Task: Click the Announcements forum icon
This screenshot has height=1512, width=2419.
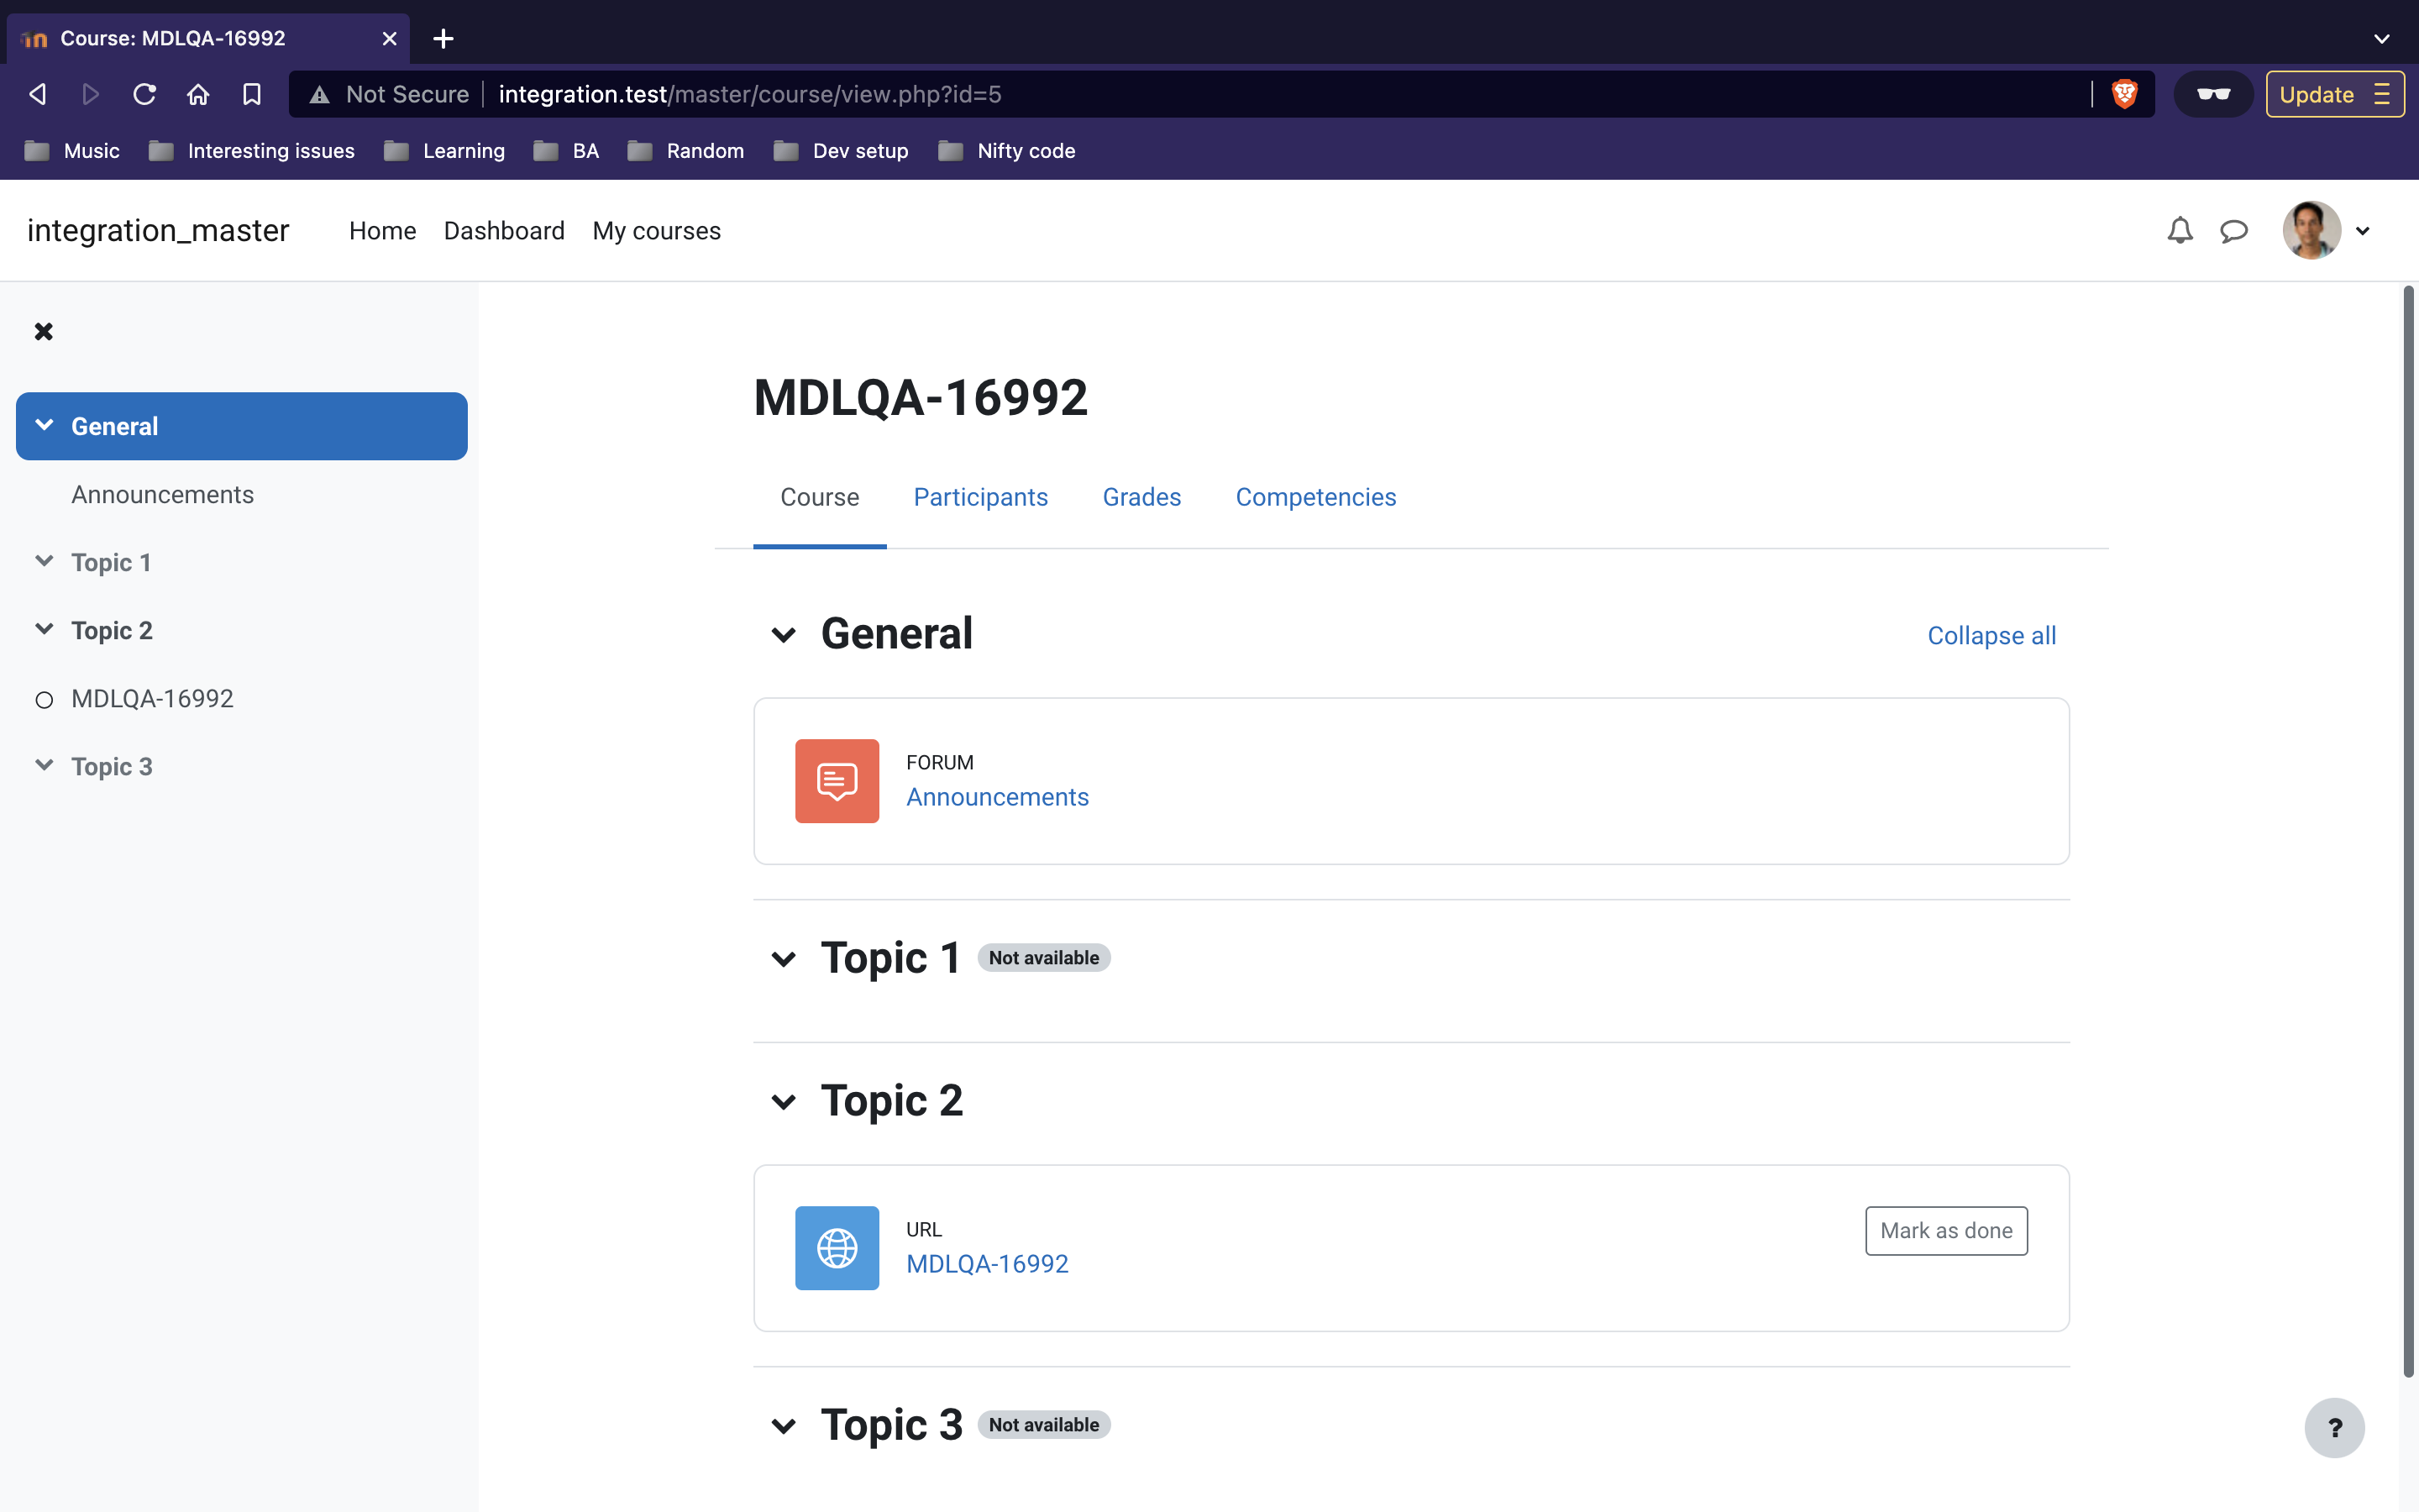Action: pyautogui.click(x=837, y=781)
